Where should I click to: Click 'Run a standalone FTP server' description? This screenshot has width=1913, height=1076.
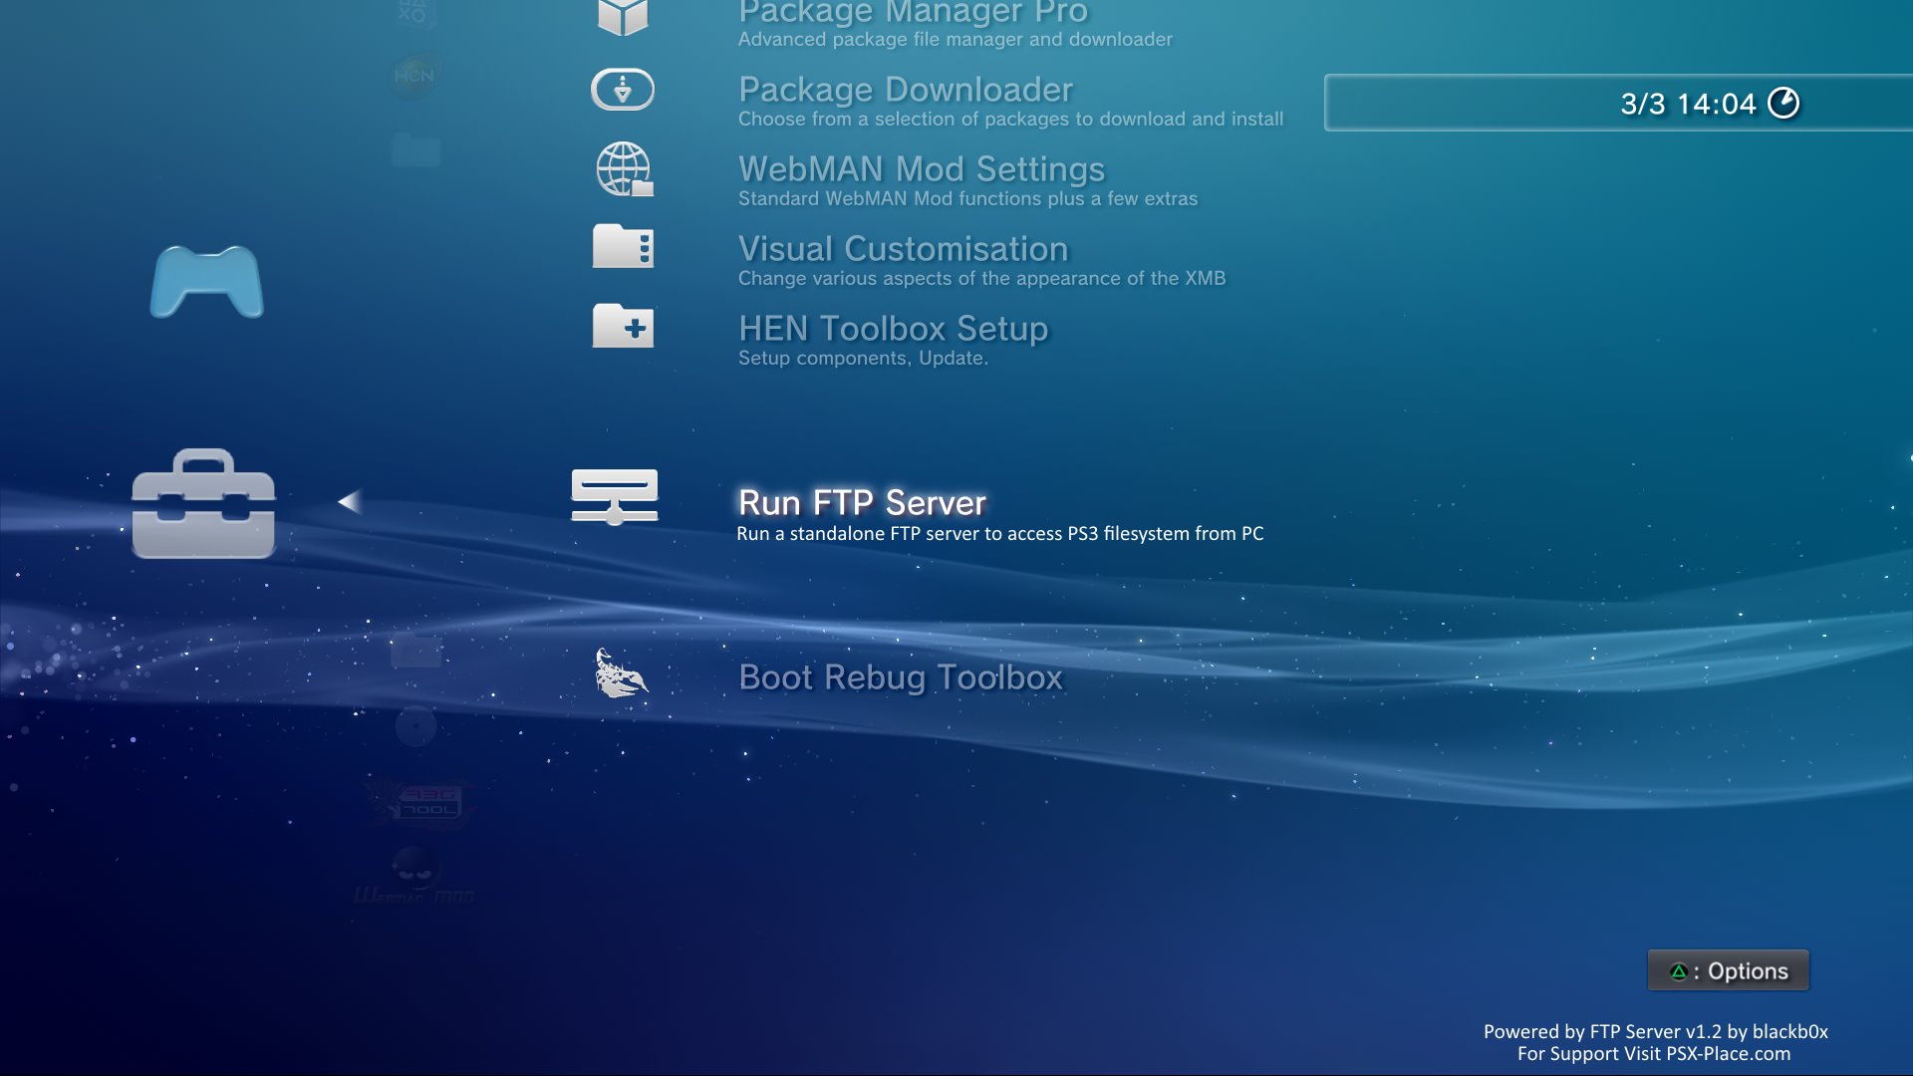tap(999, 534)
